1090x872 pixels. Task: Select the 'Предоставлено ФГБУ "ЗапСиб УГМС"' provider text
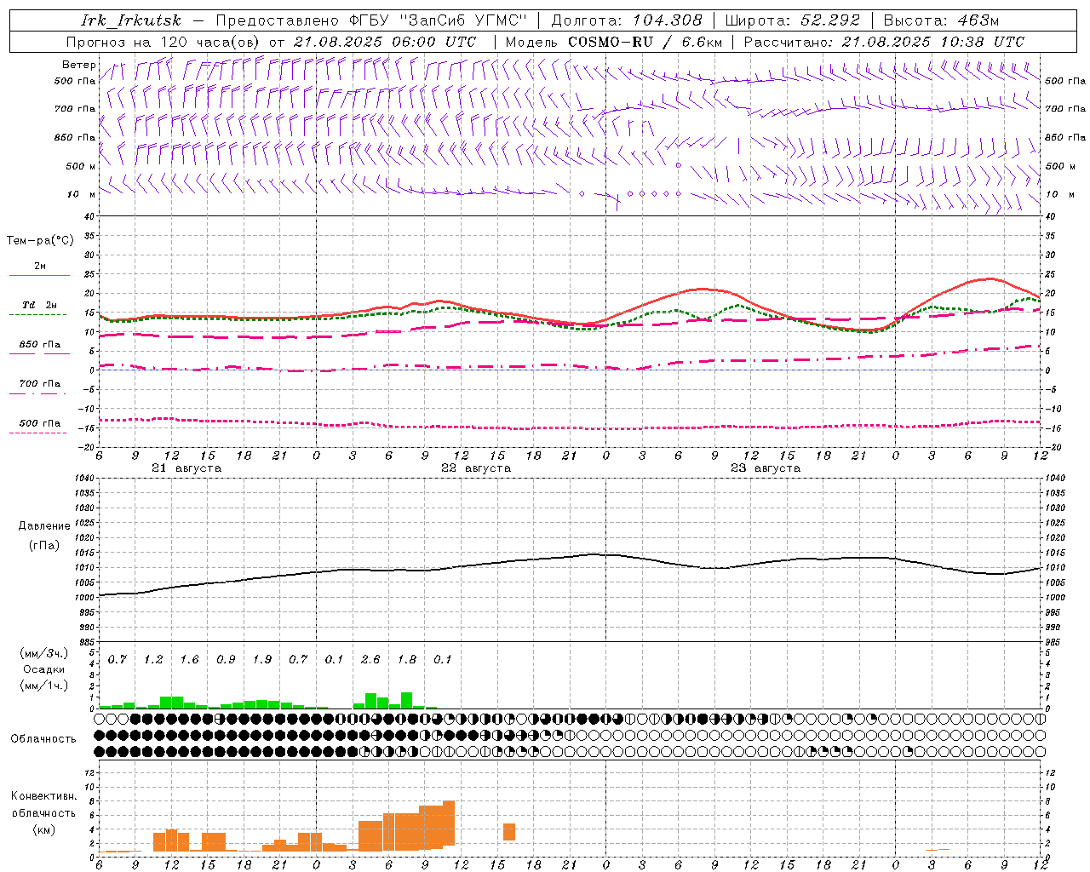[371, 20]
